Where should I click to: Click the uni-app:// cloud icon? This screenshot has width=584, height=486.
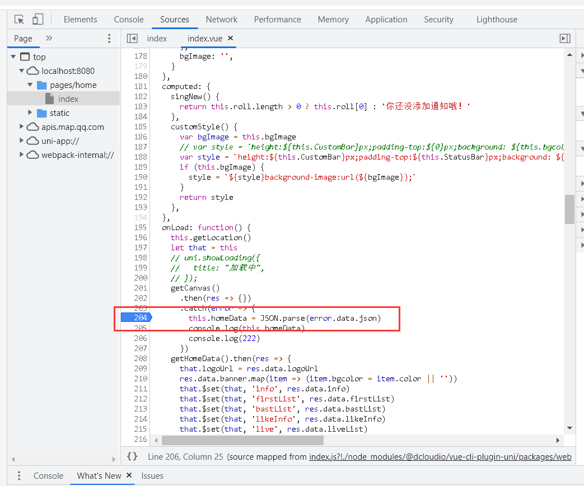click(x=33, y=141)
